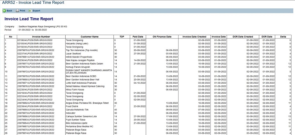This screenshot has width=295, height=135.
Task: Click TOP value 60
Action: tap(116, 126)
